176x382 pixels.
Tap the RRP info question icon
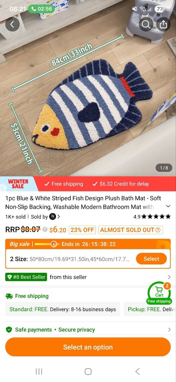tap(45, 229)
